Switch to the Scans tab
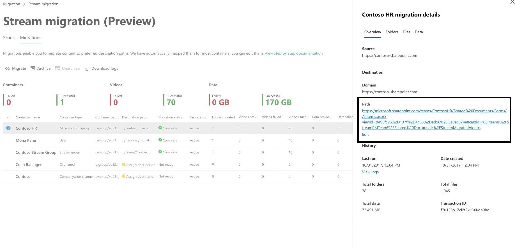This screenshot has height=248, width=515. pyautogui.click(x=9, y=38)
